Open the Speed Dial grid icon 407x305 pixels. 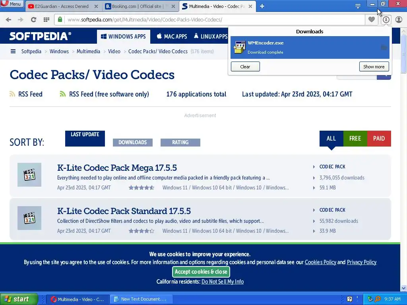point(47,20)
